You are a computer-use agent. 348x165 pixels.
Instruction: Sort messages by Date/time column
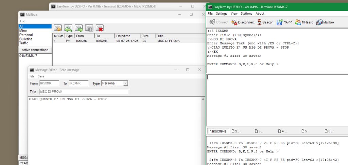[128, 36]
